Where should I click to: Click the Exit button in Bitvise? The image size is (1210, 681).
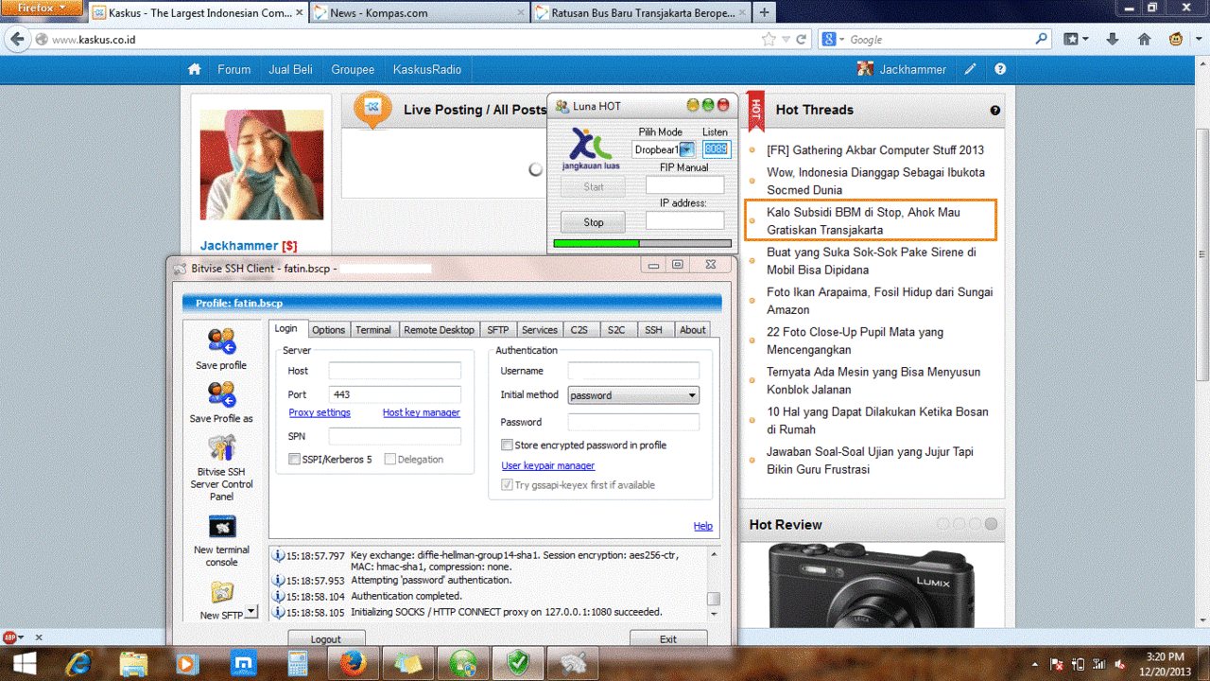click(668, 638)
